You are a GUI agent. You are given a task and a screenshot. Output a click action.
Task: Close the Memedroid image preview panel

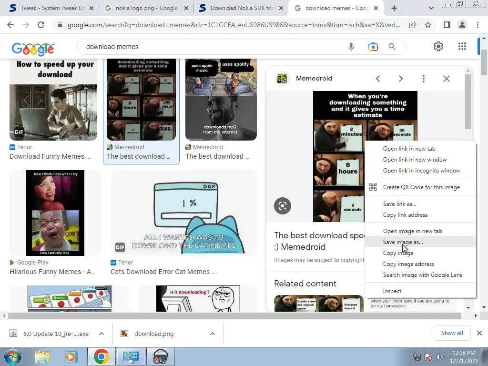coord(446,79)
